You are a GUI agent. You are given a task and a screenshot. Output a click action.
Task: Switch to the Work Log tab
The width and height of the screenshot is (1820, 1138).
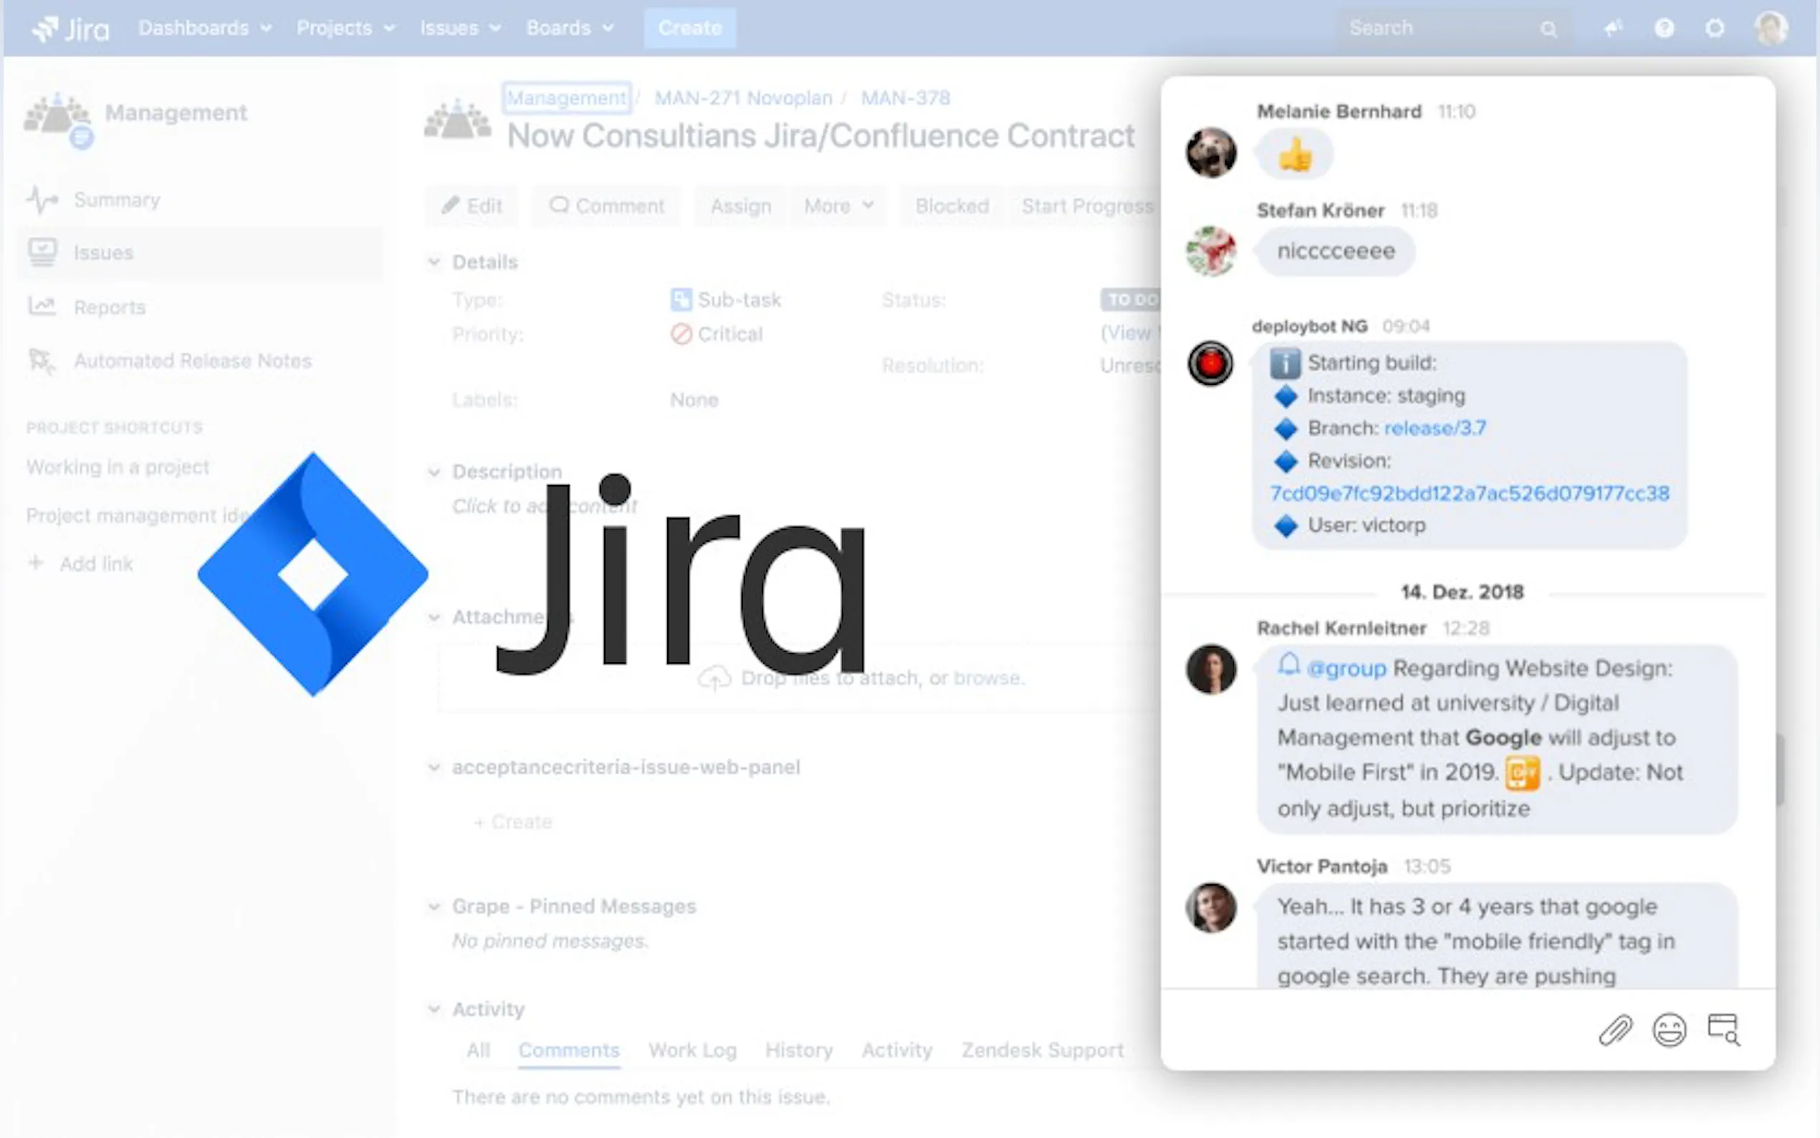[692, 1050]
